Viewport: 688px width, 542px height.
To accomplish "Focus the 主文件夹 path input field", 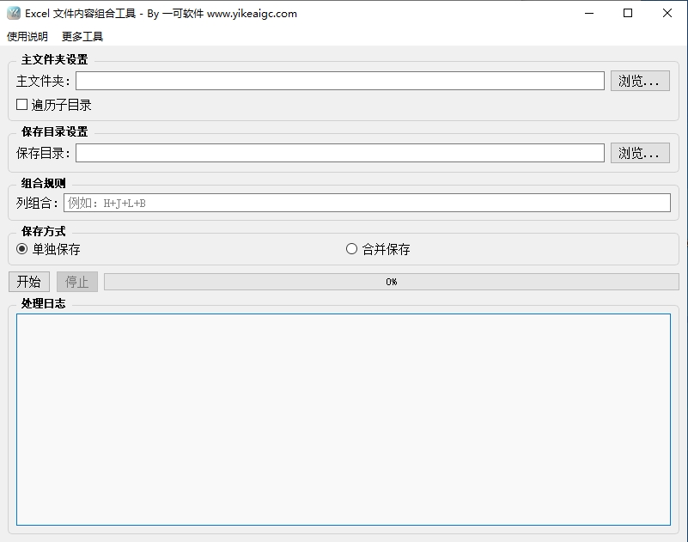I will tap(340, 81).
